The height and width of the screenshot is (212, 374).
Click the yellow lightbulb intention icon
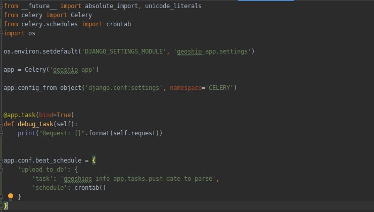[11, 197]
